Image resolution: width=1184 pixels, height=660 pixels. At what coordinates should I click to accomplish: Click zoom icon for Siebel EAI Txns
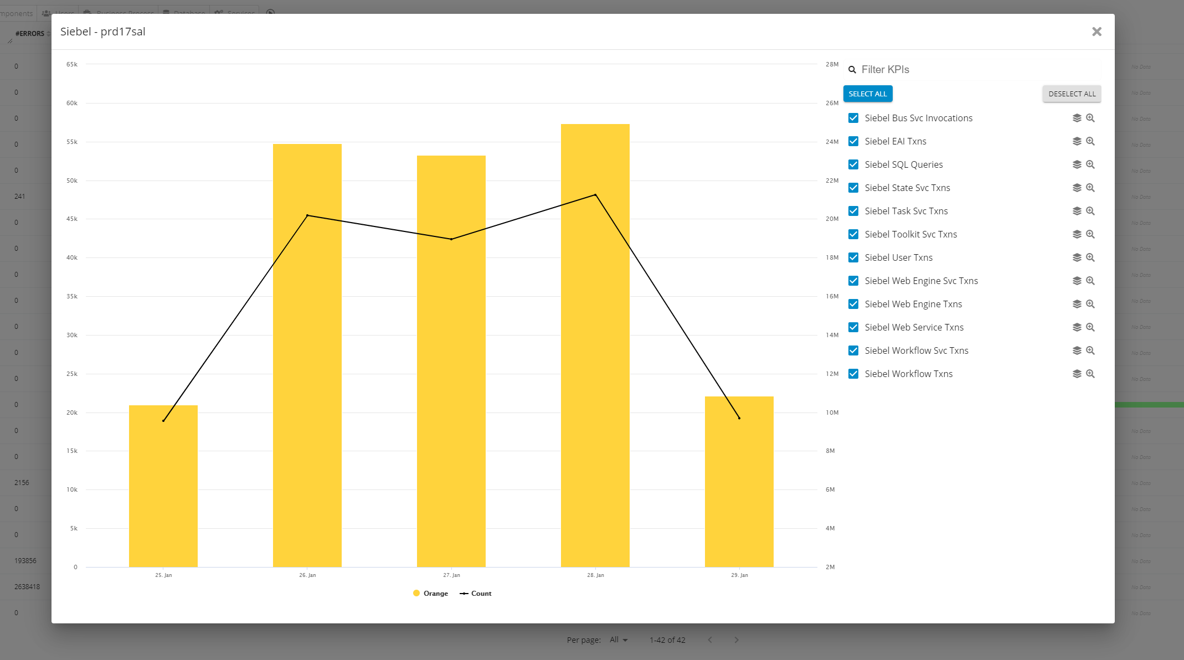tap(1090, 141)
